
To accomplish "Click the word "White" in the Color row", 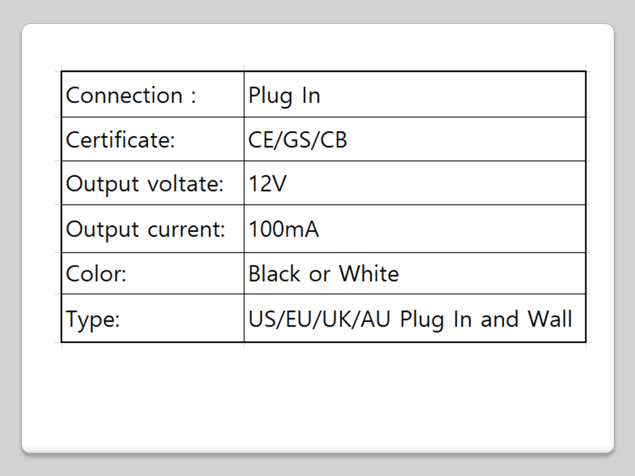I will coord(369,273).
